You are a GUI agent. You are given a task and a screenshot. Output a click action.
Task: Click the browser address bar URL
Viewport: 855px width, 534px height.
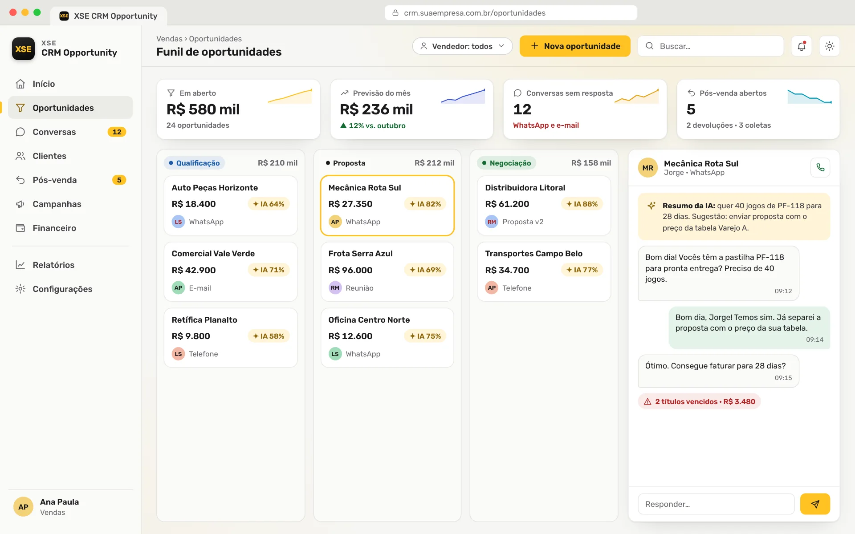pos(511,13)
